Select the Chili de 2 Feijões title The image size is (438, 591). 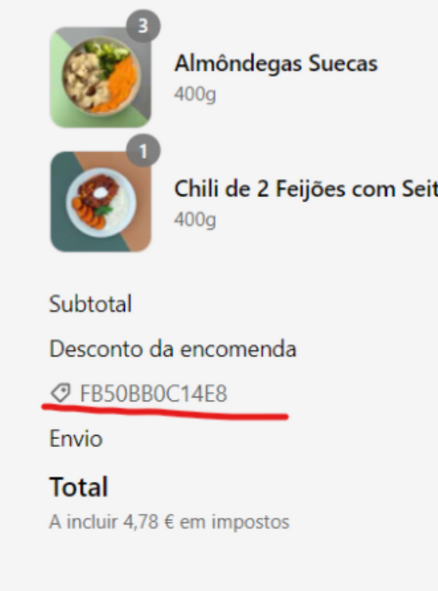306,189
